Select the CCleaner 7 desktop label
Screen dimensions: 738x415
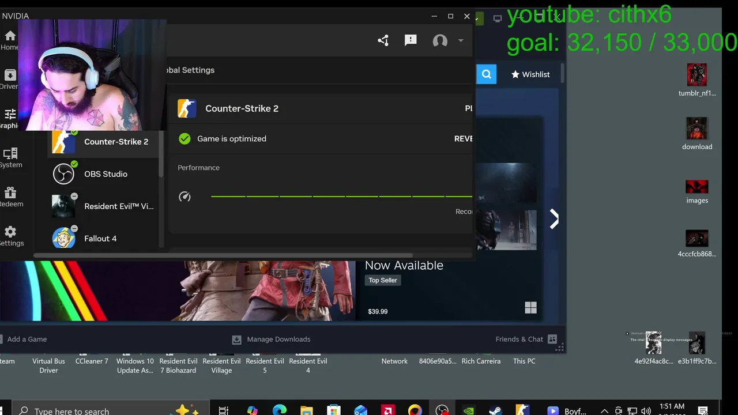click(x=92, y=361)
